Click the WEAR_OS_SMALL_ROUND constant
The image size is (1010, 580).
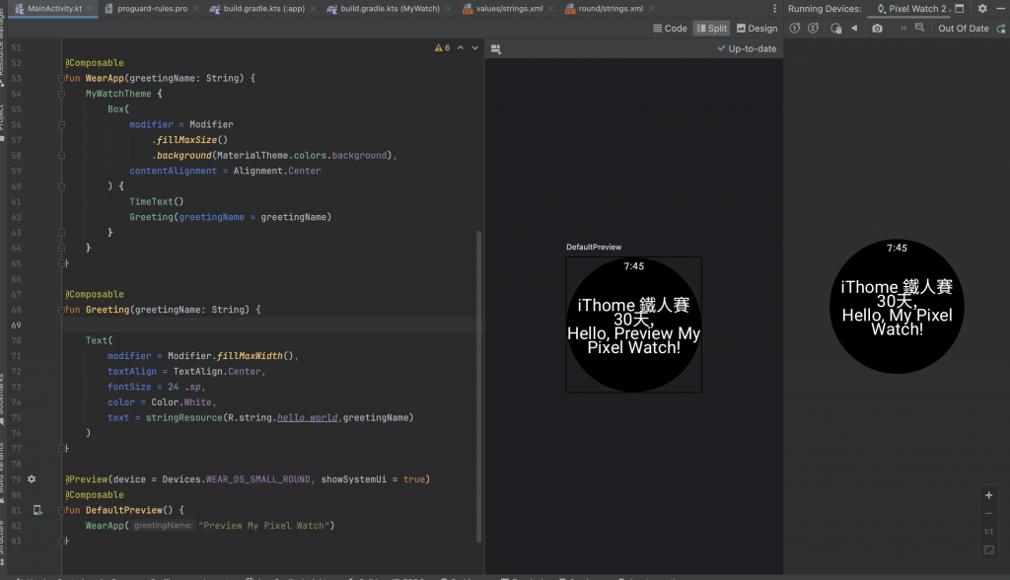tap(257, 479)
